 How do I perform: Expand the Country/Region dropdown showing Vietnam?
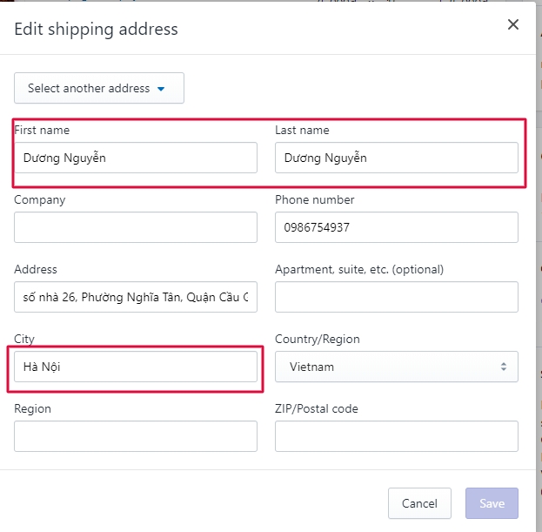(x=396, y=367)
